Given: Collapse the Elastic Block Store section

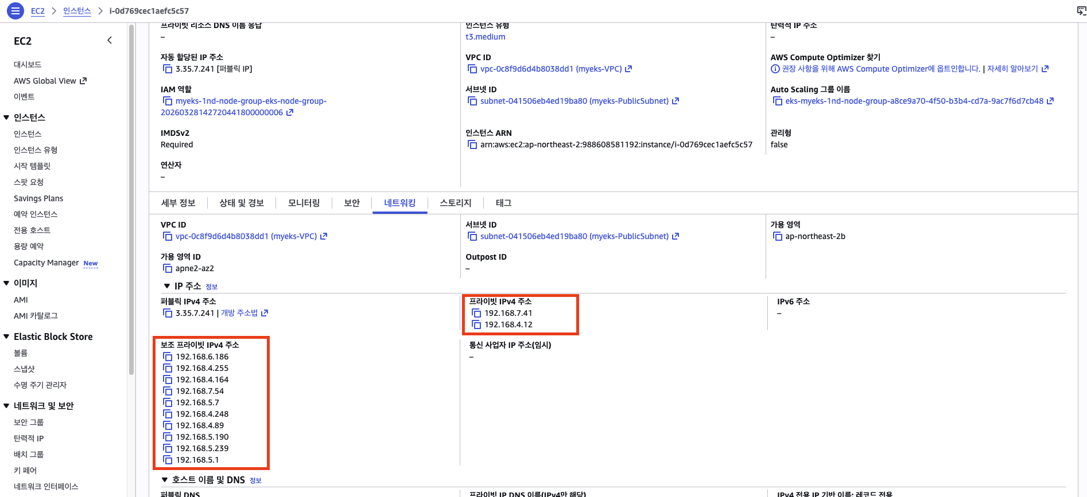Looking at the screenshot, I should 6,336.
